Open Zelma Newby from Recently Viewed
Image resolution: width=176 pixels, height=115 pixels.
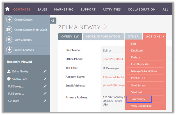(20, 71)
